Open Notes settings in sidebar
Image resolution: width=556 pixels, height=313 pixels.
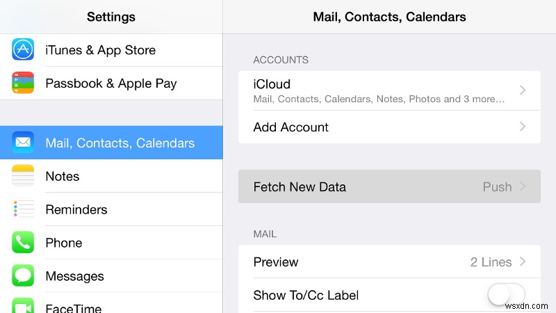(x=63, y=177)
